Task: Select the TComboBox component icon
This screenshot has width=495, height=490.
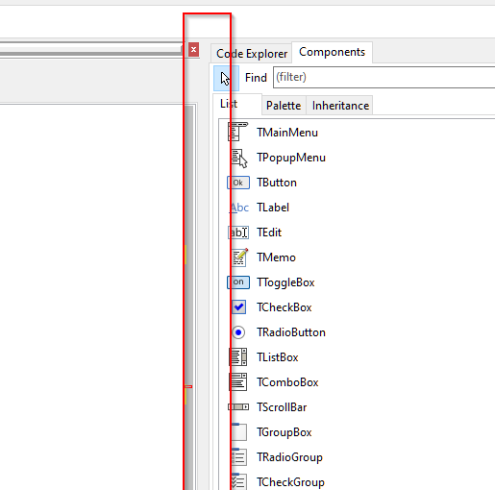Action: [x=238, y=382]
